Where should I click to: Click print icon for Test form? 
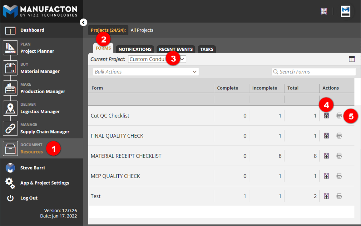click(339, 196)
